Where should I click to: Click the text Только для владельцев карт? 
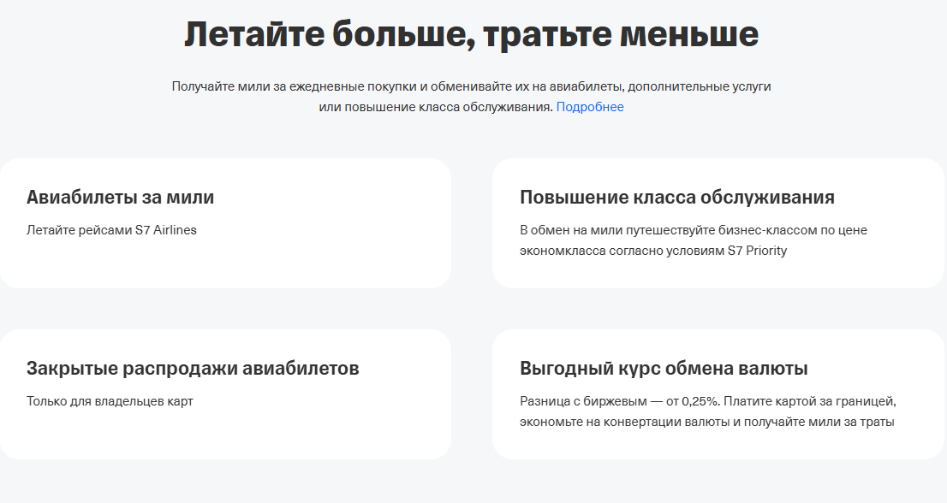point(110,401)
